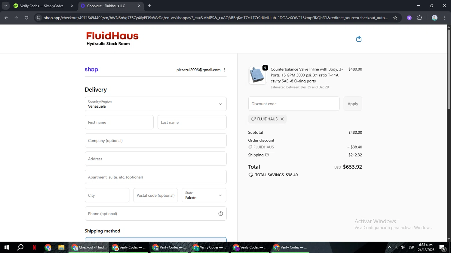The width and height of the screenshot is (451, 253).
Task: Open the pinned Chrome taskbar icon
Action: pos(48,247)
